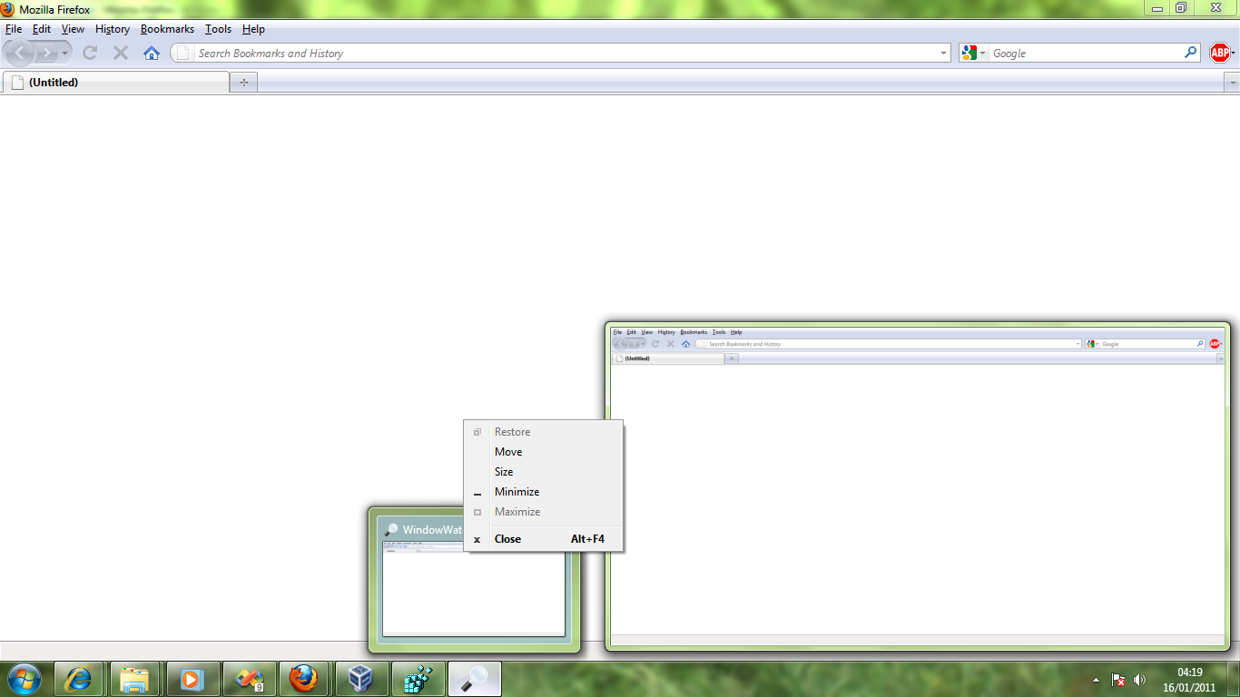The height and width of the screenshot is (697, 1240).
Task: Open the Bookmarks menu
Action: (x=167, y=29)
